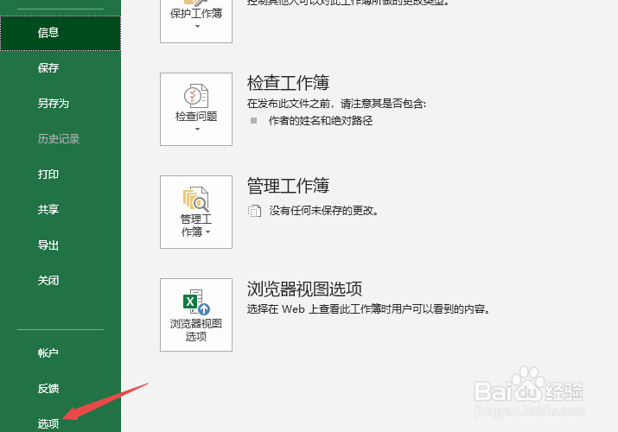The height and width of the screenshot is (432, 618).
Task: Click the 保护工作簿 button label
Action: [x=196, y=14]
